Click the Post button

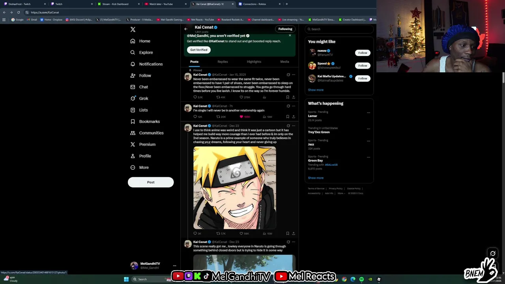[x=151, y=182]
